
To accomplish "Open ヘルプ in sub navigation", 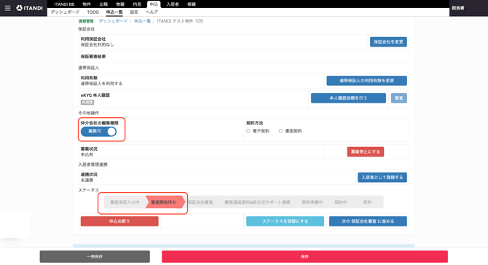I will point(151,12).
